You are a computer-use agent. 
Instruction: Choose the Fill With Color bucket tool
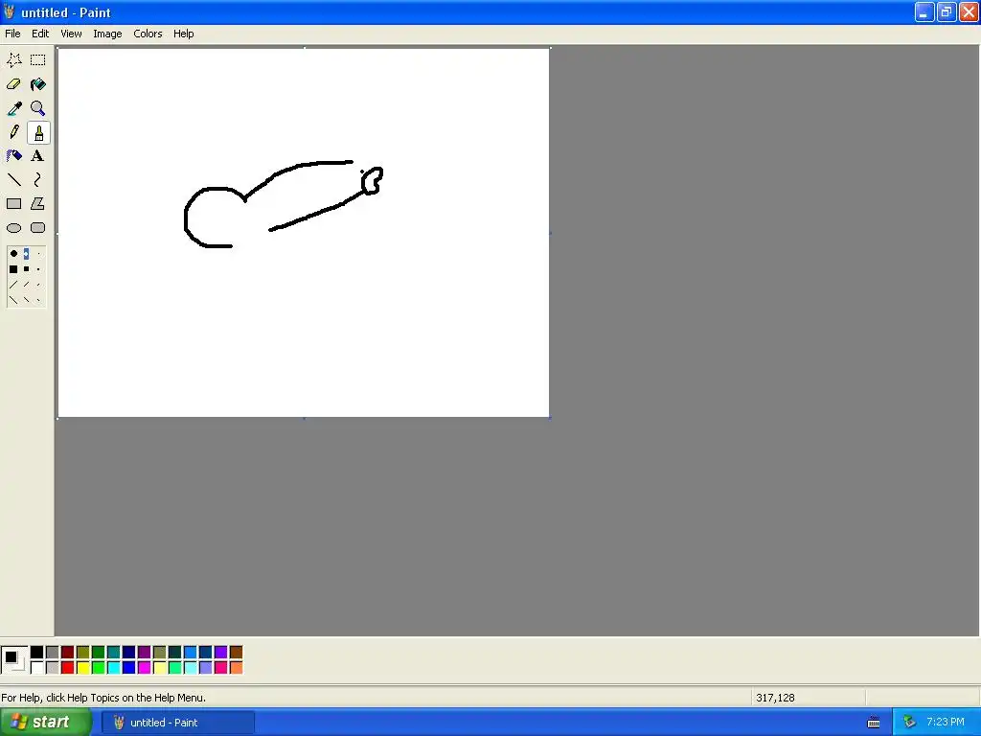coord(38,84)
